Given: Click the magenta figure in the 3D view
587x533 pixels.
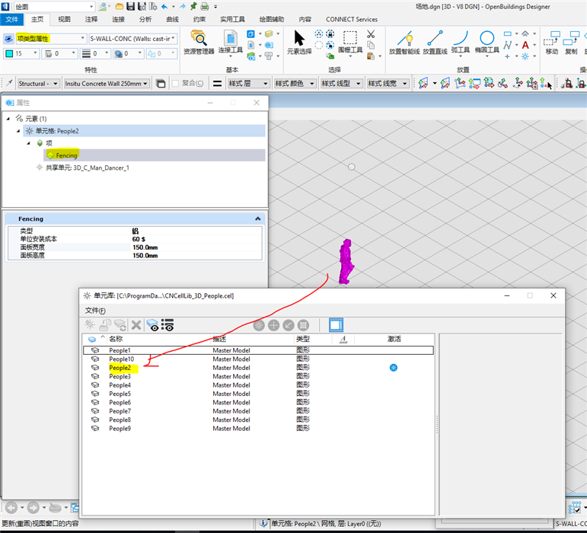Looking at the screenshot, I should coord(346,262).
